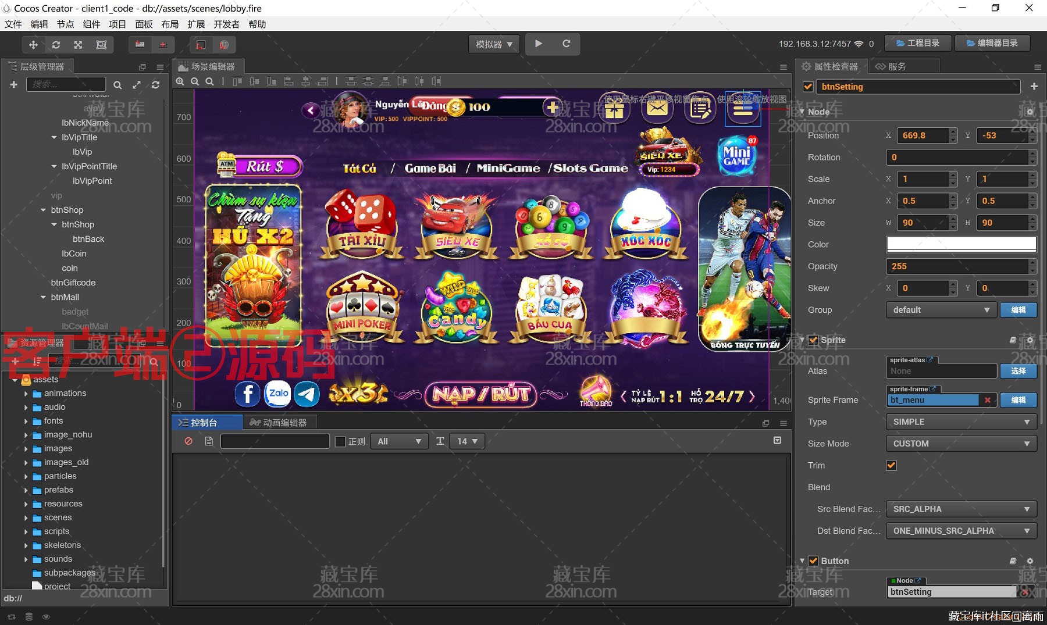The width and height of the screenshot is (1047, 625).
Task: Open the 文件 menu
Action: point(13,24)
